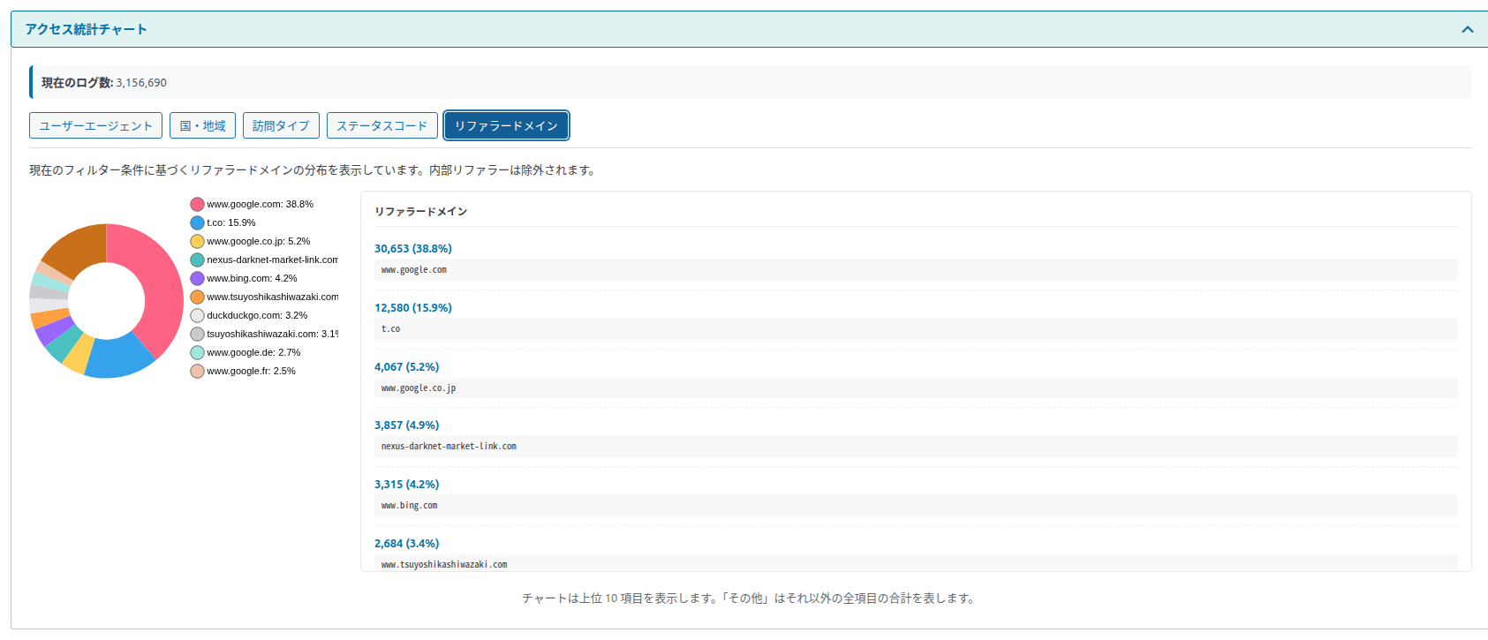Hide www.google.co.jp via its yellow legend swatch
The width and height of the screenshot is (1488, 640).
197,241
